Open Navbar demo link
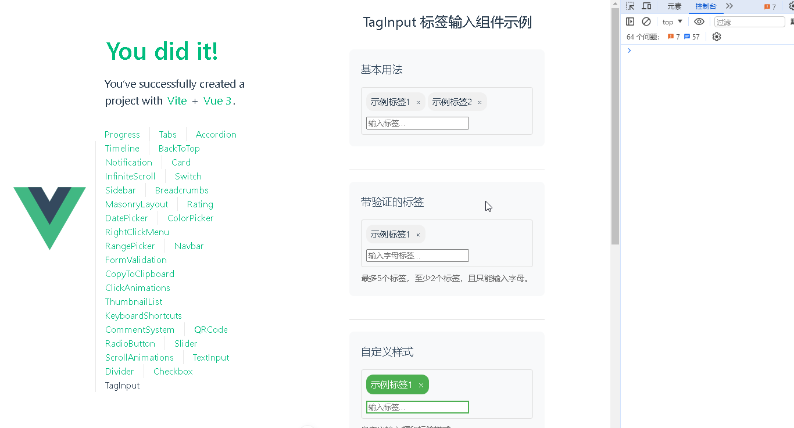This screenshot has height=428, width=794. pos(189,246)
